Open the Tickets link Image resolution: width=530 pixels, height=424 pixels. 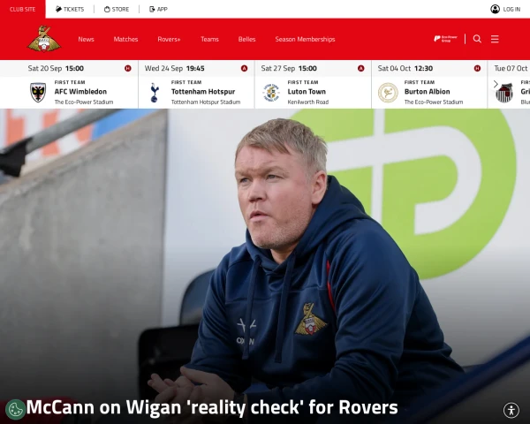click(x=70, y=9)
